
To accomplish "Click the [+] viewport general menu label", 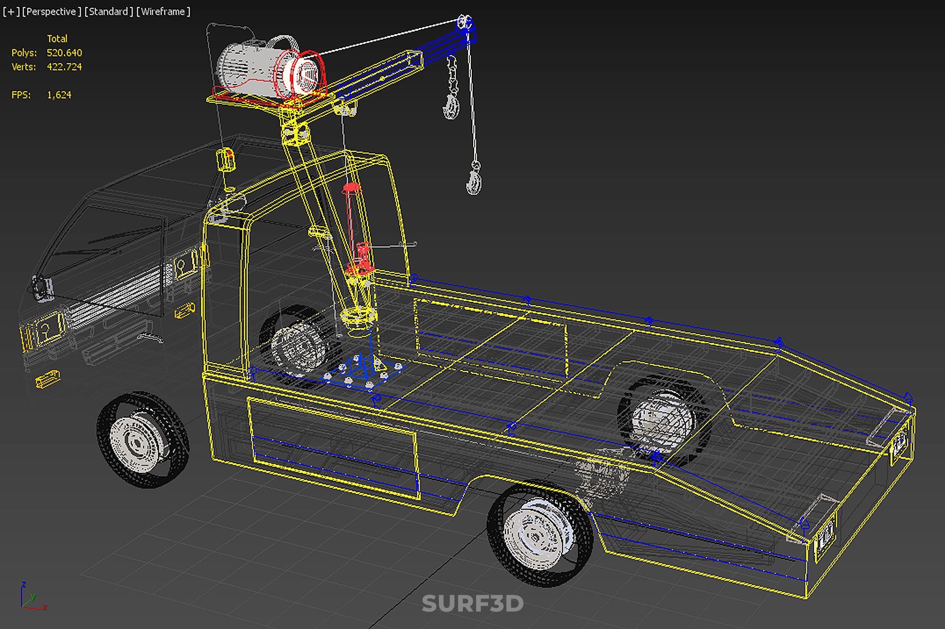I will pyautogui.click(x=11, y=11).
